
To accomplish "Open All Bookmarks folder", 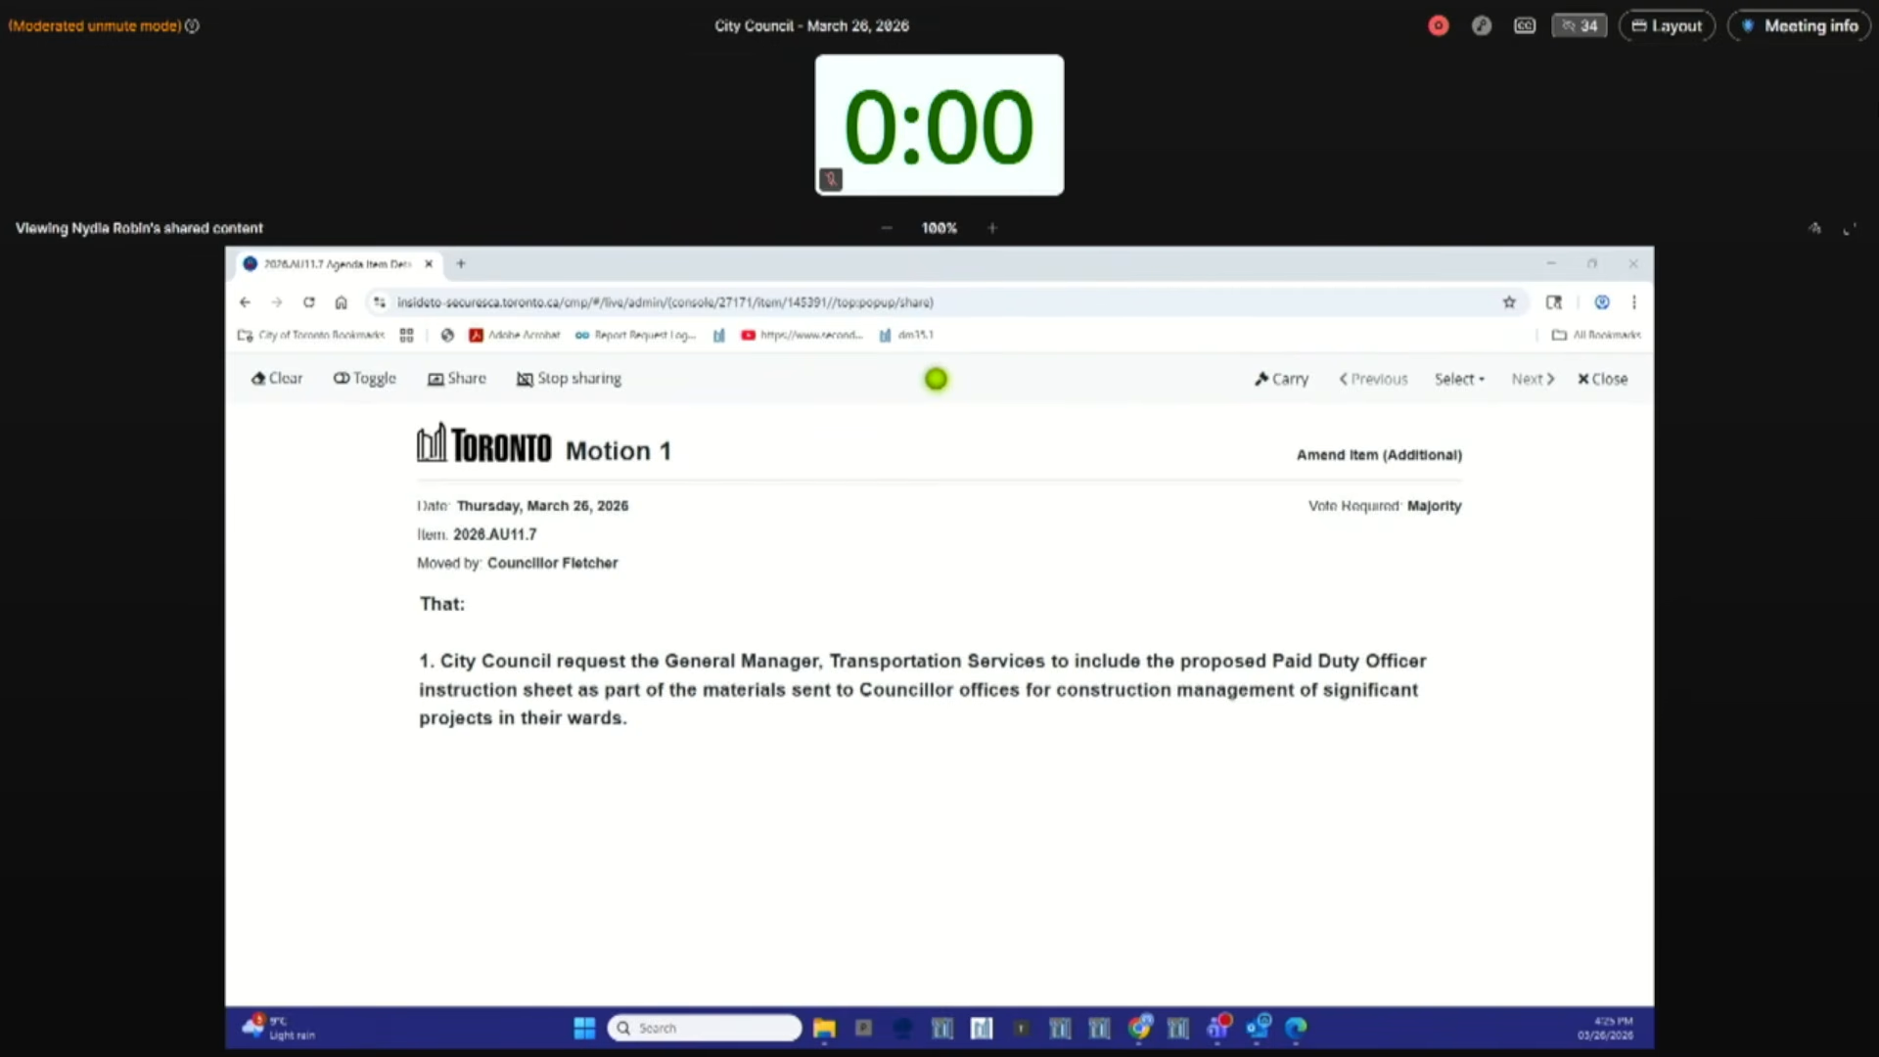I will pyautogui.click(x=1596, y=335).
